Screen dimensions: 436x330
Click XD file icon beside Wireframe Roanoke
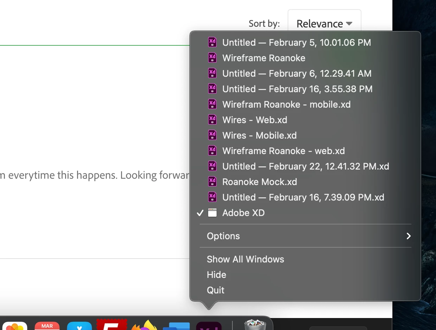click(x=212, y=58)
